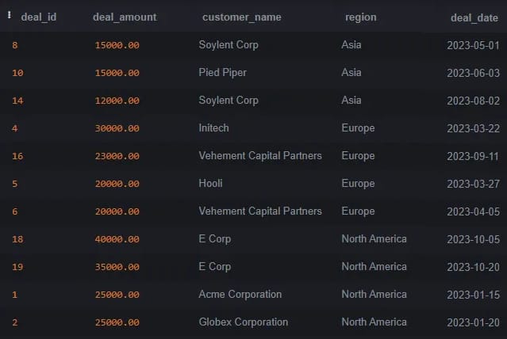Select the 30000.00 deal amount cell

coord(117,128)
